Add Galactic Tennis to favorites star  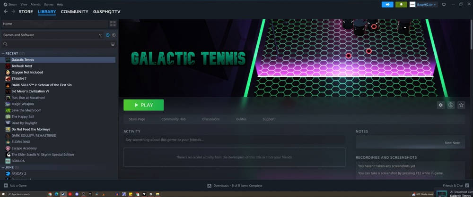tap(461, 105)
